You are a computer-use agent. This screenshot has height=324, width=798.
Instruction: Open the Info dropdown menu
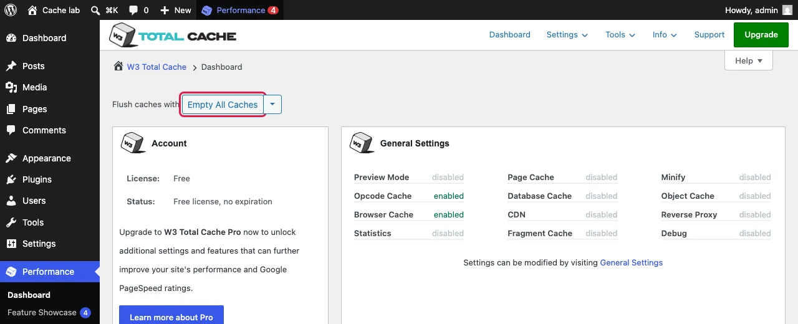[665, 35]
